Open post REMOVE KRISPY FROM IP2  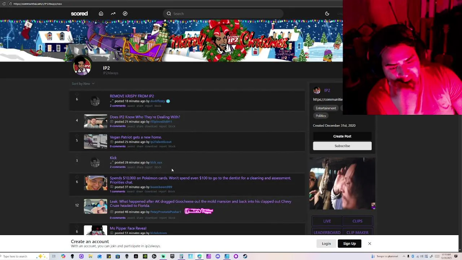(x=132, y=96)
